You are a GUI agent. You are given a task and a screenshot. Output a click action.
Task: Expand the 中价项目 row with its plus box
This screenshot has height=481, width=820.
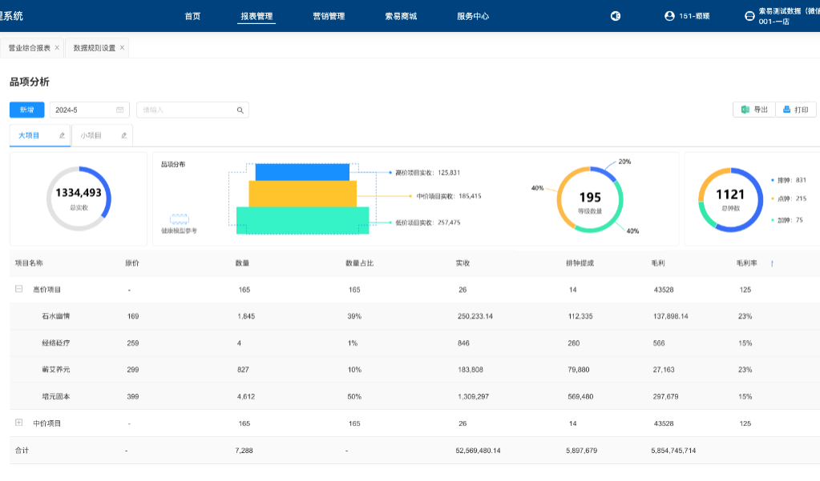[x=17, y=423]
